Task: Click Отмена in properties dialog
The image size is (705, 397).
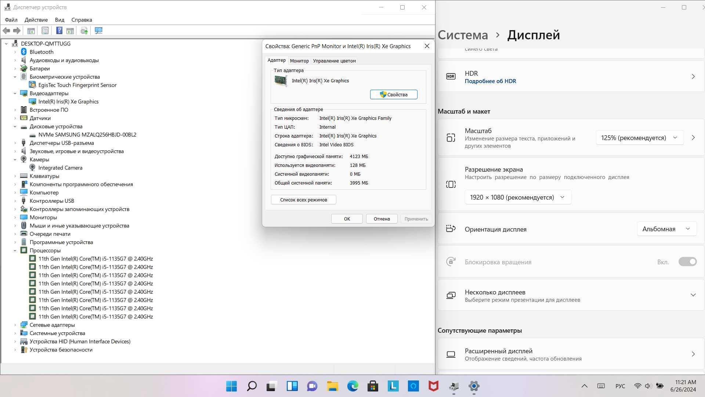Action: [x=382, y=219]
